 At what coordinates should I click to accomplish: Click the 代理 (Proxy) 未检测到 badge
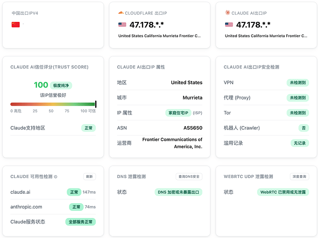click(298, 98)
